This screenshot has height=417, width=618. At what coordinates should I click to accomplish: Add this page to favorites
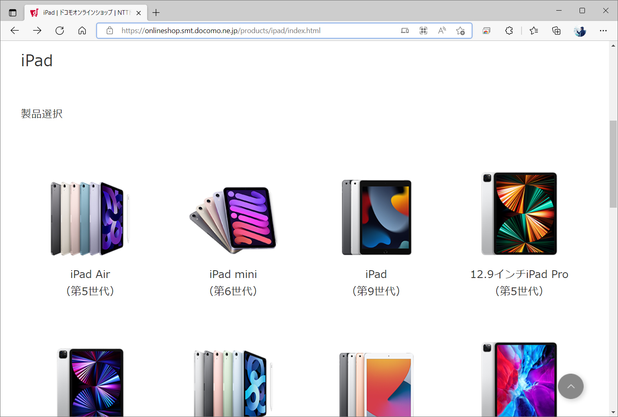coord(461,31)
